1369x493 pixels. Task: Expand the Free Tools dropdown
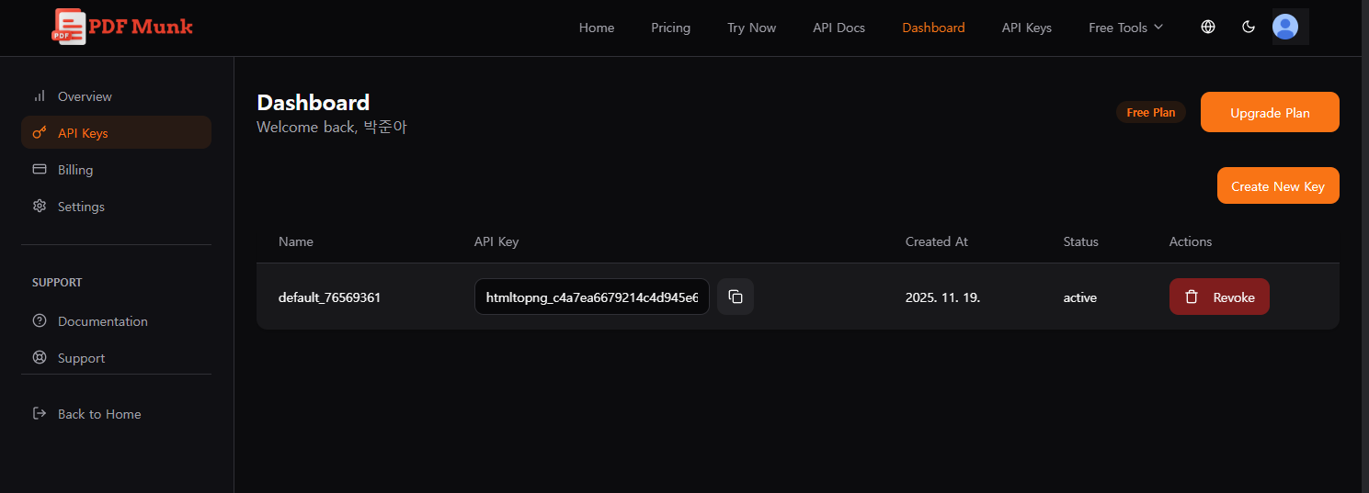(x=1125, y=28)
